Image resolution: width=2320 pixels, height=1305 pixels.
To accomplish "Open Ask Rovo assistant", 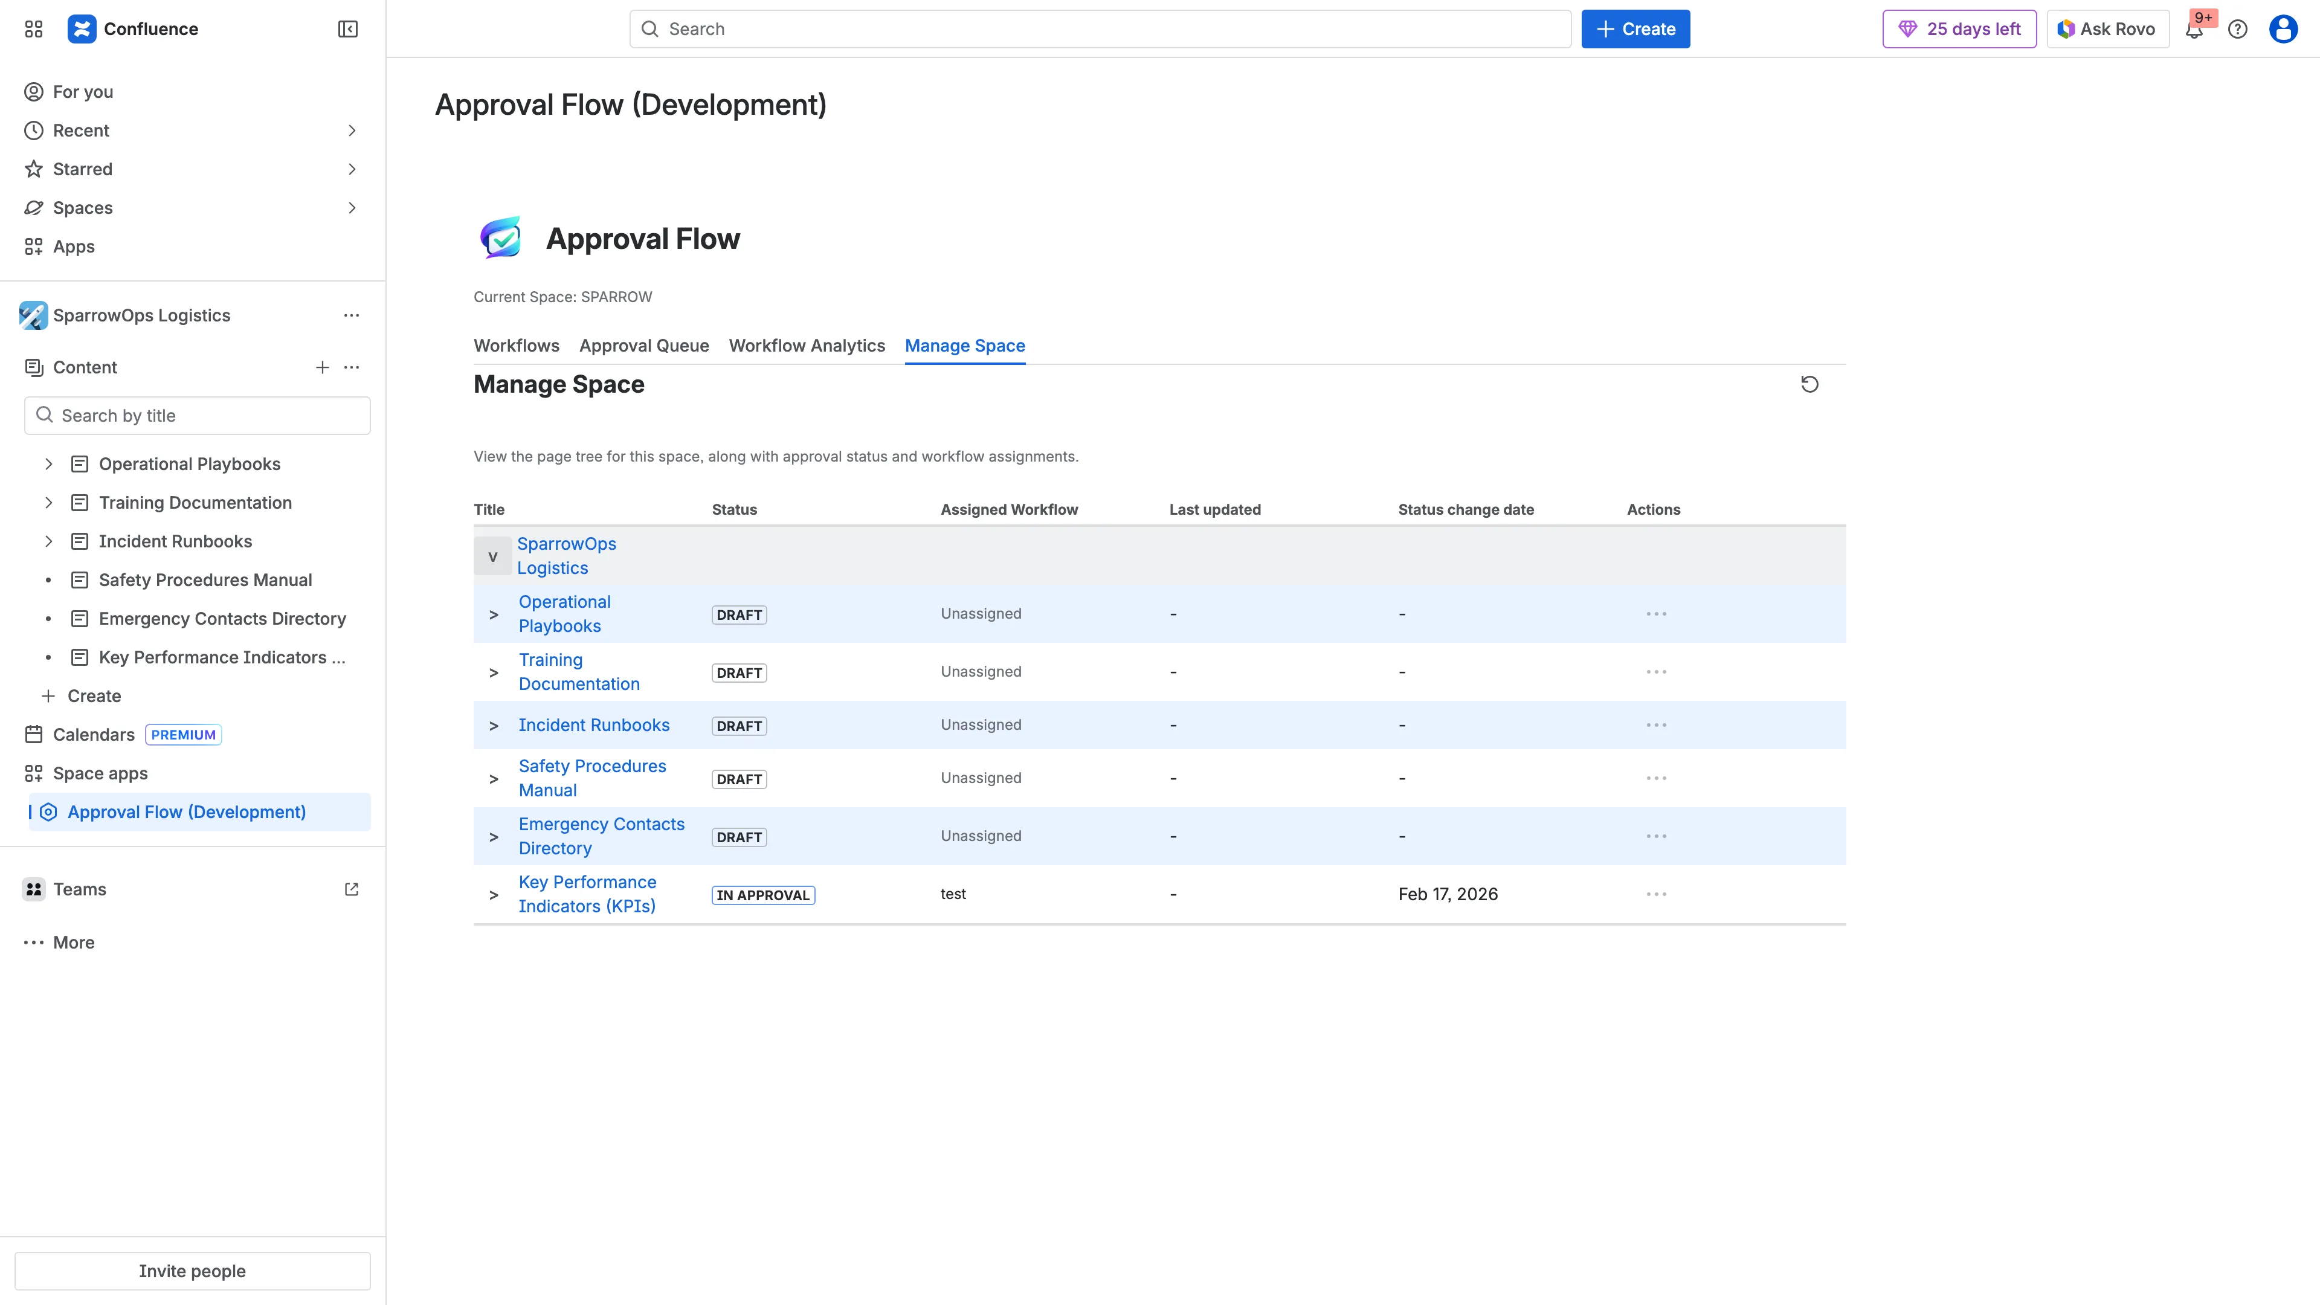I will tap(2107, 29).
